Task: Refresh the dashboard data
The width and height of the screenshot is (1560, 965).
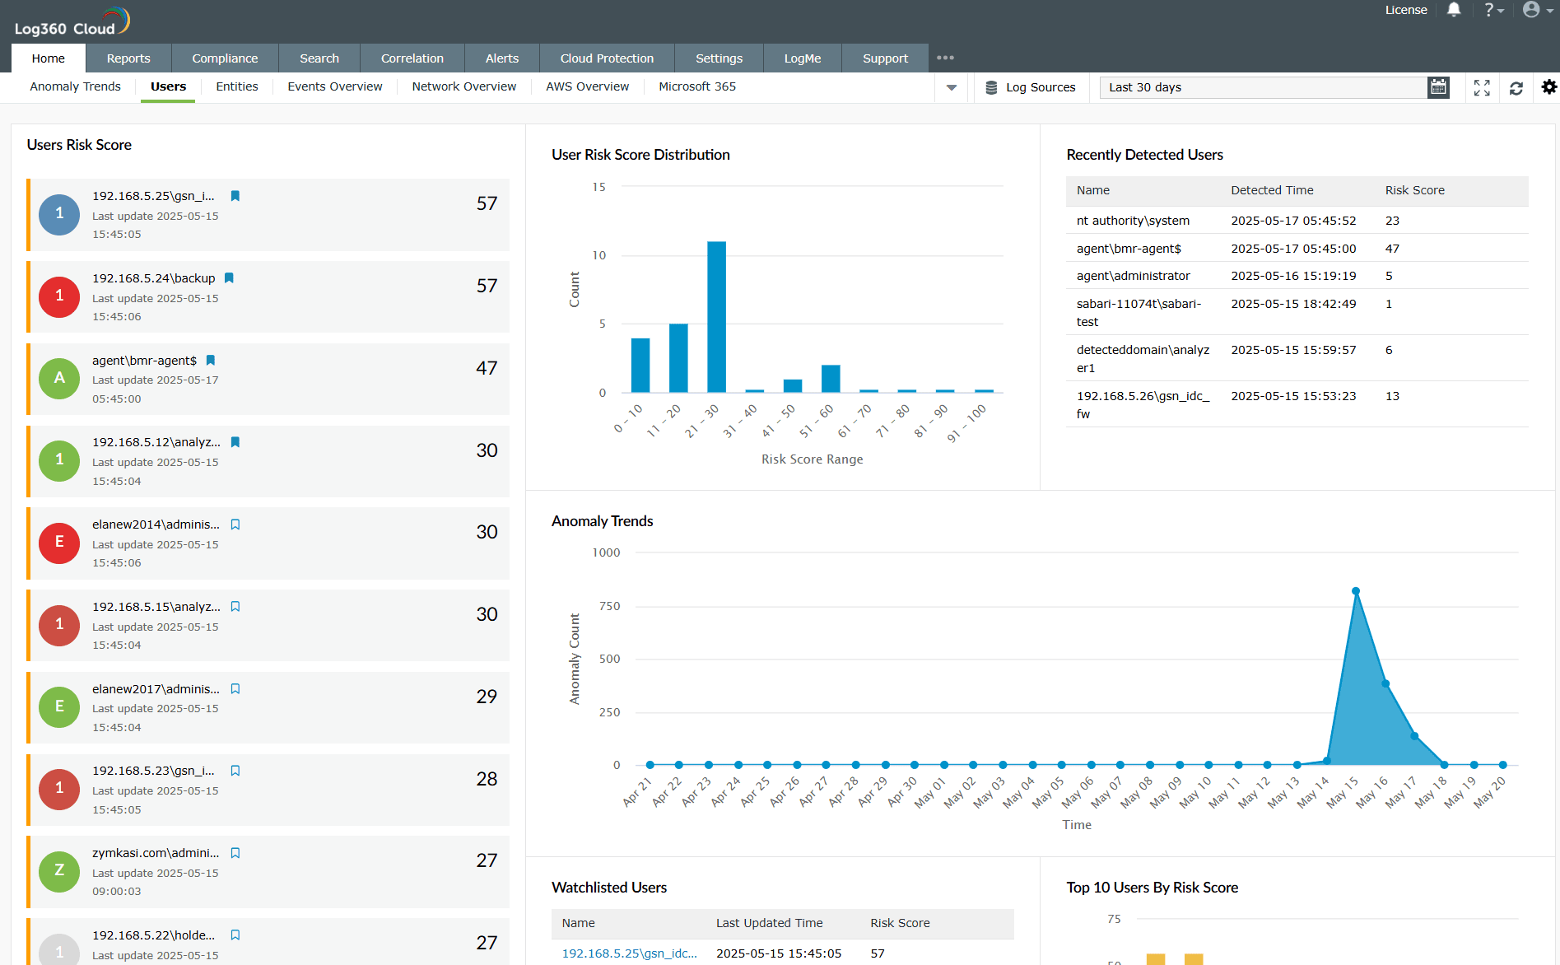Action: pyautogui.click(x=1516, y=87)
